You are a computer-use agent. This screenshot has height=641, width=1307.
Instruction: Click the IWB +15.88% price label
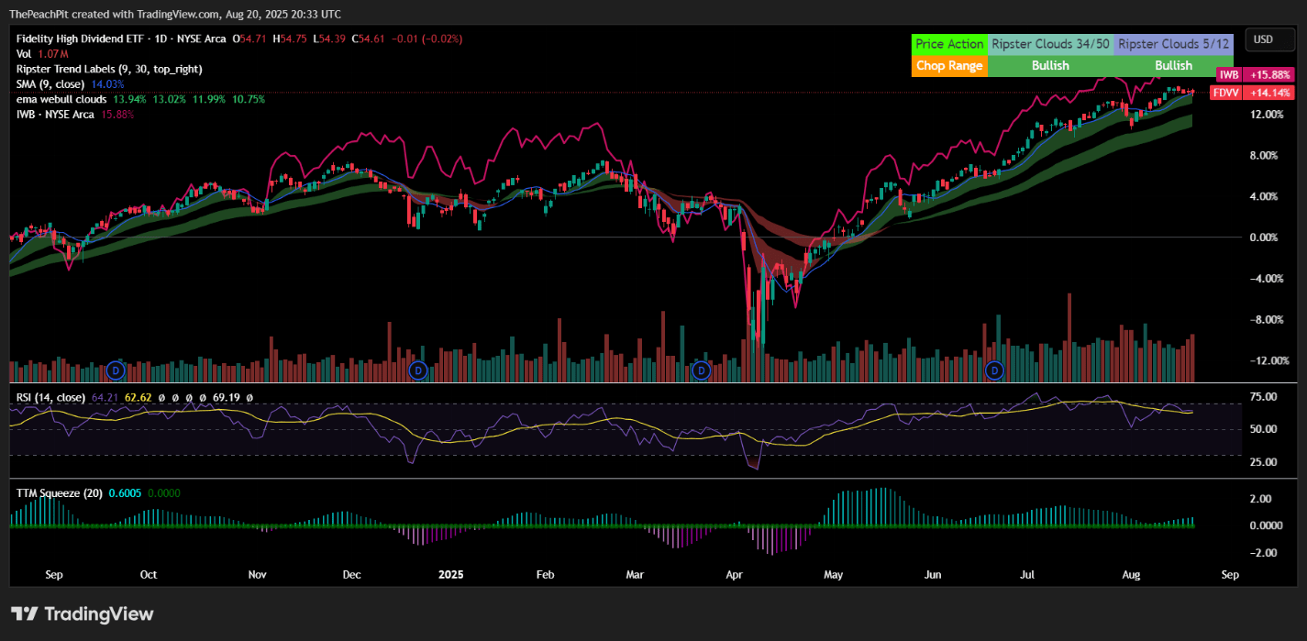coord(1256,74)
